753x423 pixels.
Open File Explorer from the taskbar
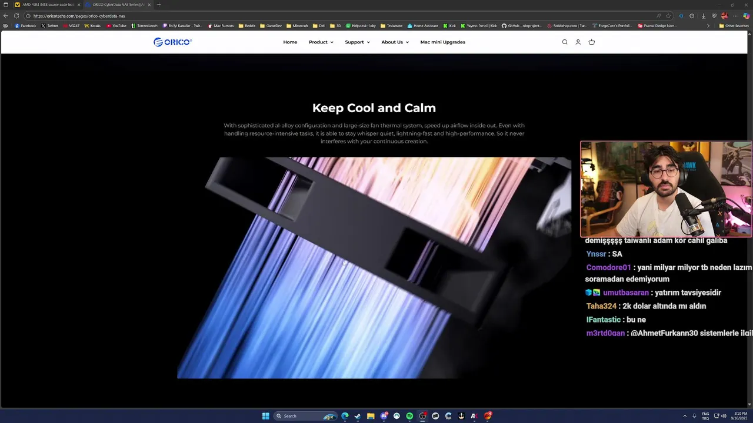click(x=371, y=416)
